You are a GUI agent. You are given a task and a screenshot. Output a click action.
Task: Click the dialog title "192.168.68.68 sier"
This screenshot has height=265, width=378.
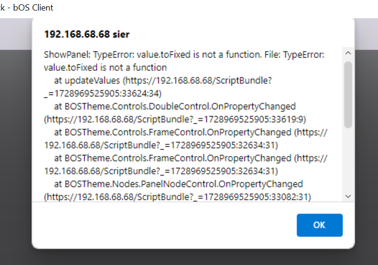(87, 35)
